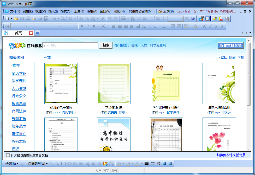The image size is (255, 175).
Task: Open the 文件(F) menu
Action: 15,11
